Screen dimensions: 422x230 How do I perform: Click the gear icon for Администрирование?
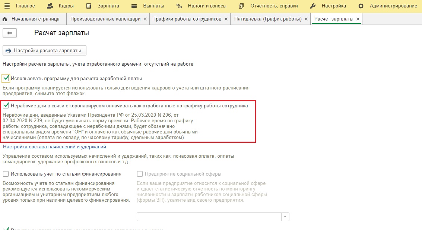361,6
